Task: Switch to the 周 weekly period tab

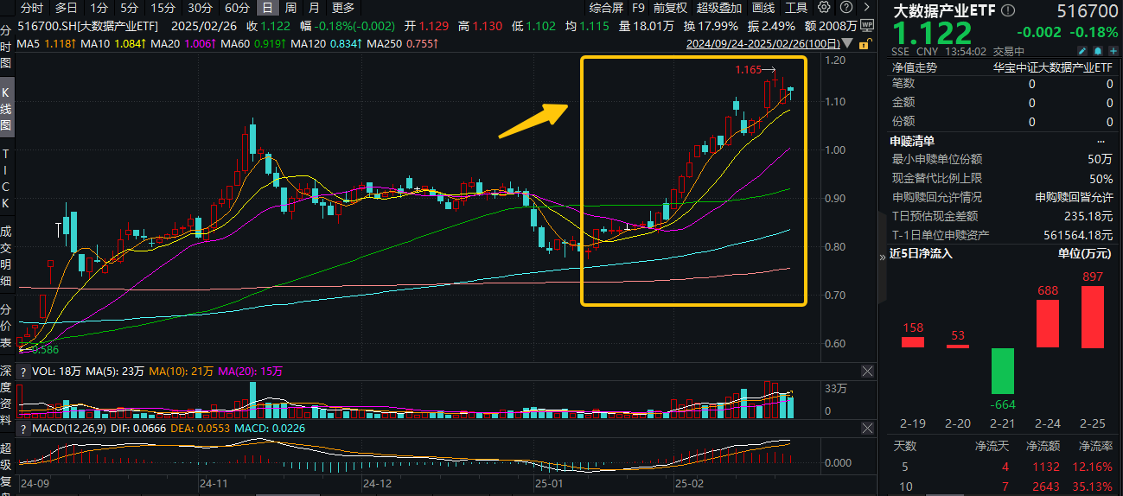Action: tap(290, 8)
